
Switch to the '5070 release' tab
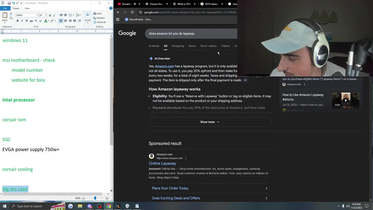click(x=211, y=4)
